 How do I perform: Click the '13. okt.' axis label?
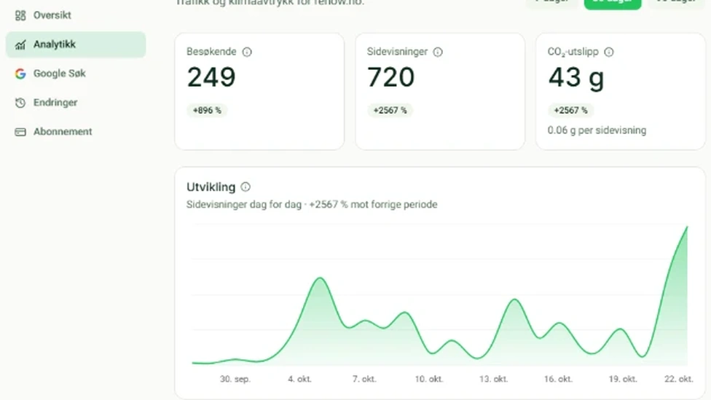click(x=493, y=379)
